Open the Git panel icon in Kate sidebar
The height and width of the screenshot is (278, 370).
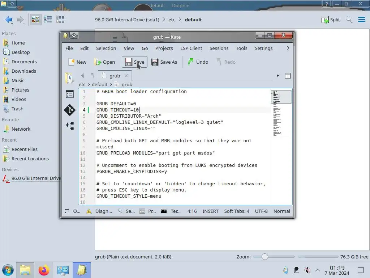[x=70, y=110]
